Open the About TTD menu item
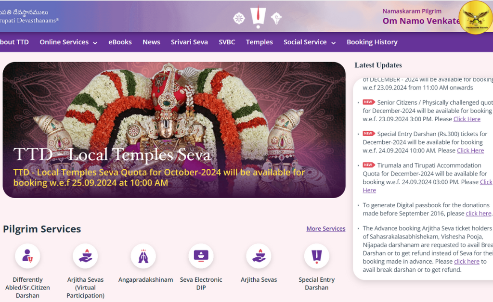The image size is (493, 302). 14,42
